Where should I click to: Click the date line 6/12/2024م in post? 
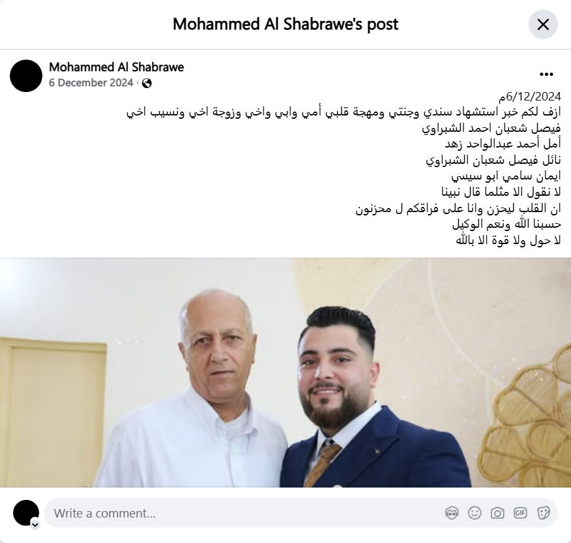click(x=530, y=97)
